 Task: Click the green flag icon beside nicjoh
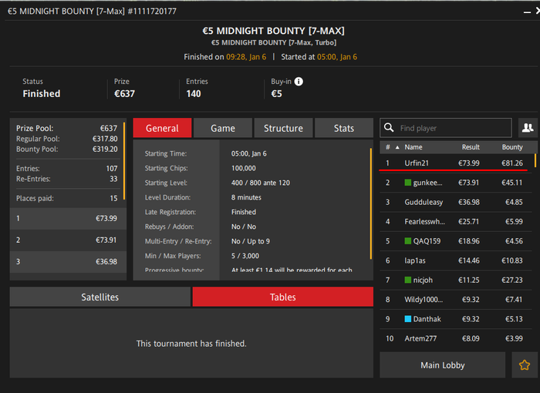point(408,280)
